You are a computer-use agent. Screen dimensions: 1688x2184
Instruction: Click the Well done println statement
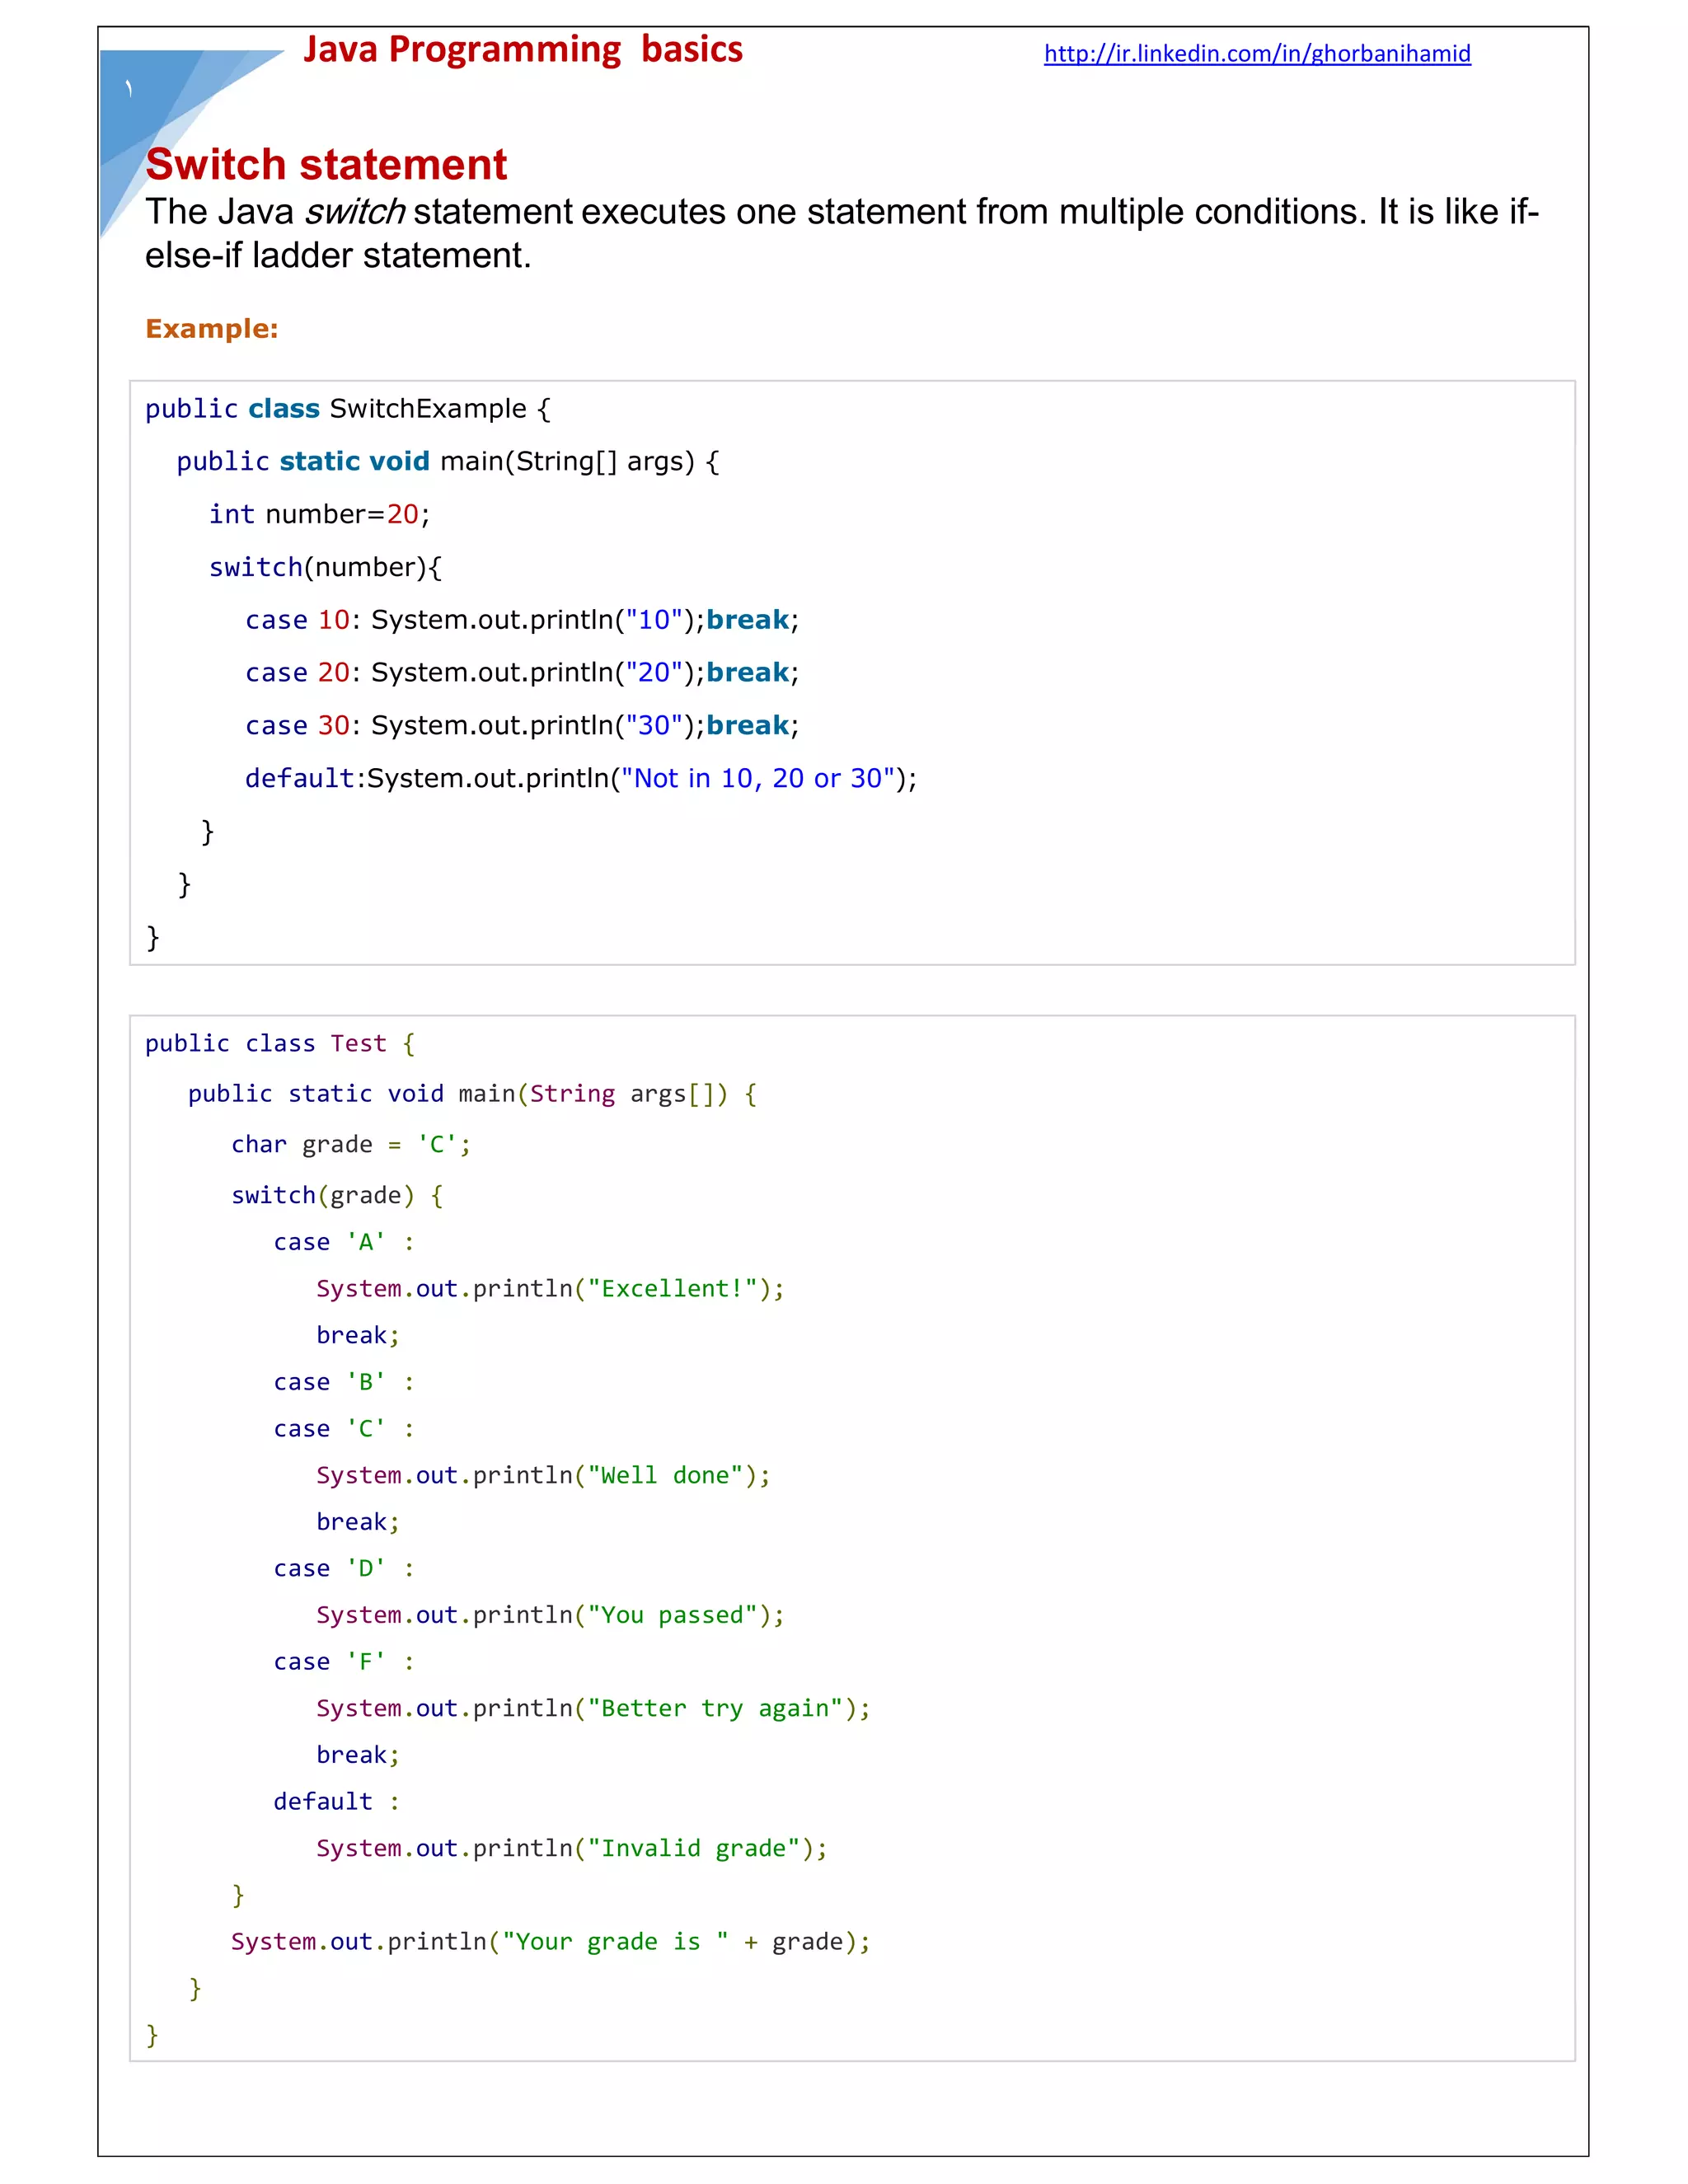543,1475
